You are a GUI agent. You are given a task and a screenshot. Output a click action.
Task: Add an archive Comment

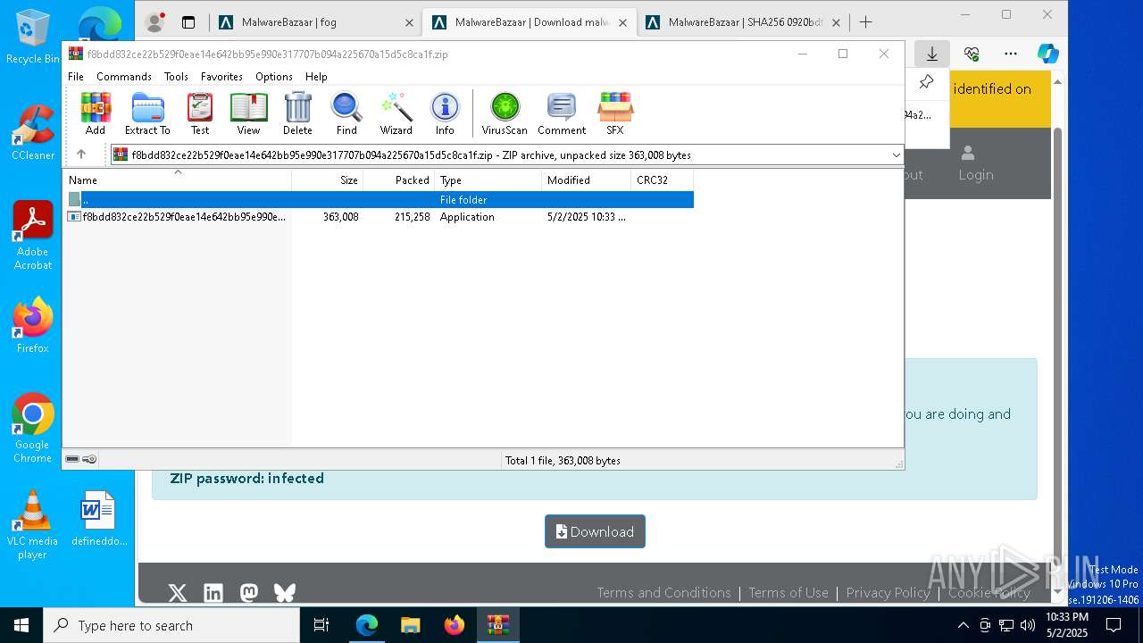[x=562, y=113]
